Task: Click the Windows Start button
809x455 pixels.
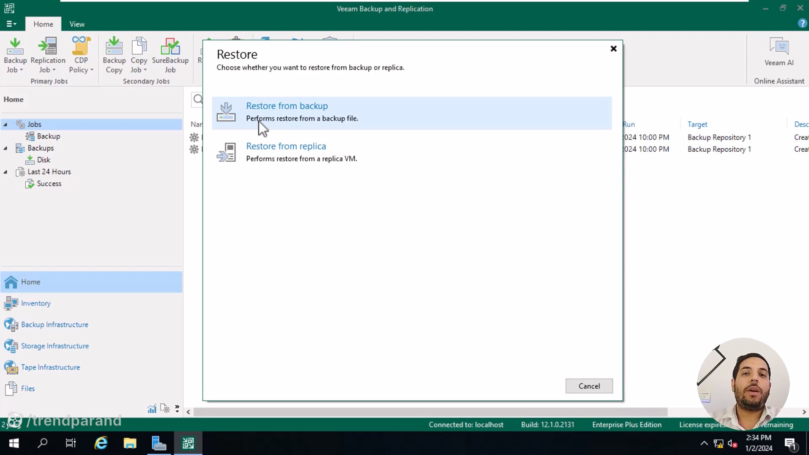Action: tap(14, 443)
